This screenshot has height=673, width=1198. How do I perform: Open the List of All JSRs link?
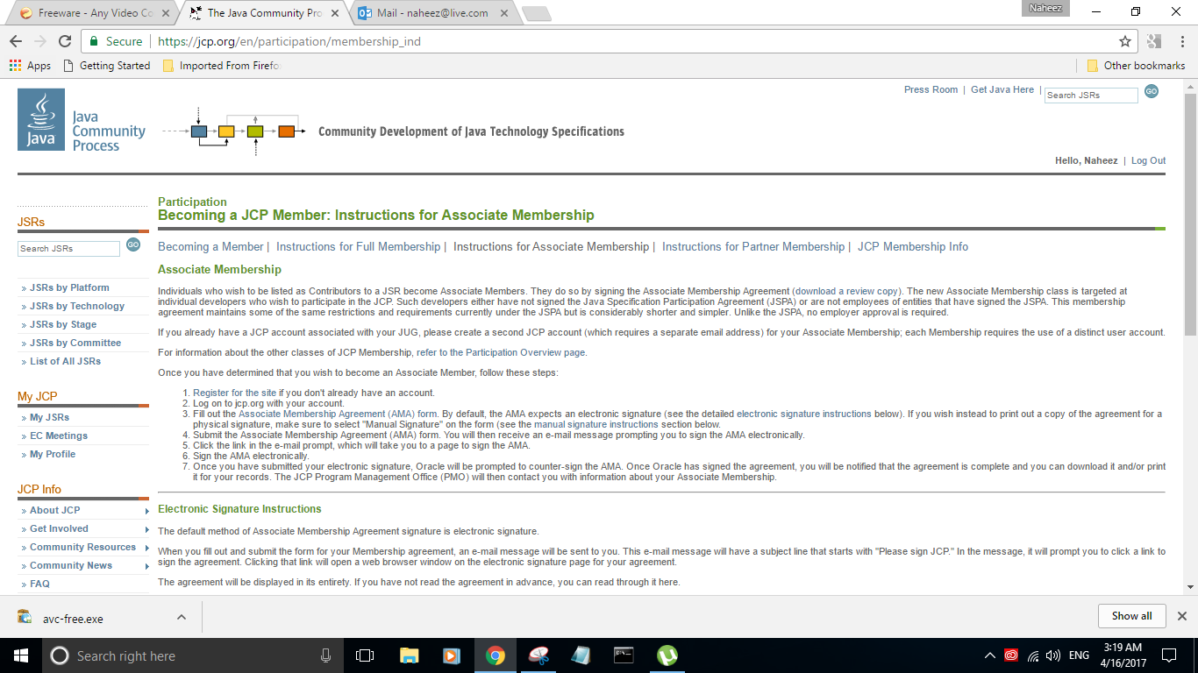click(65, 361)
